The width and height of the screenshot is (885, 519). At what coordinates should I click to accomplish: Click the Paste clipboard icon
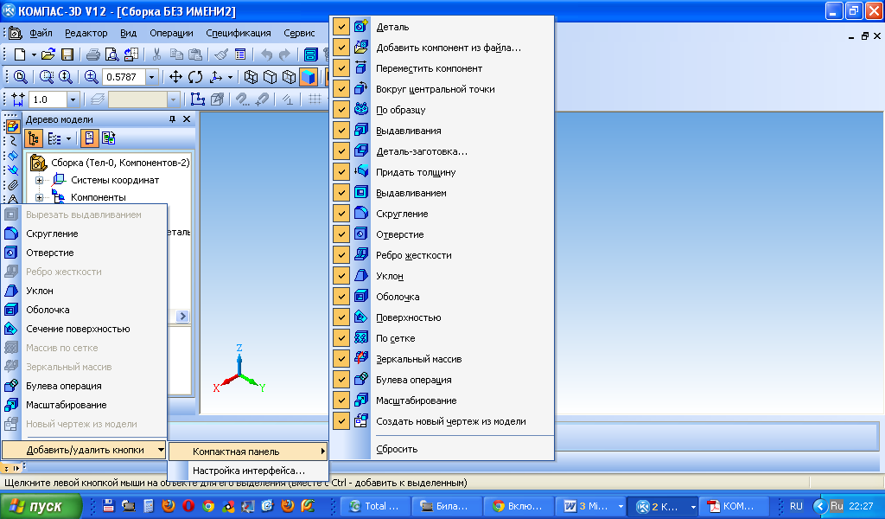194,54
